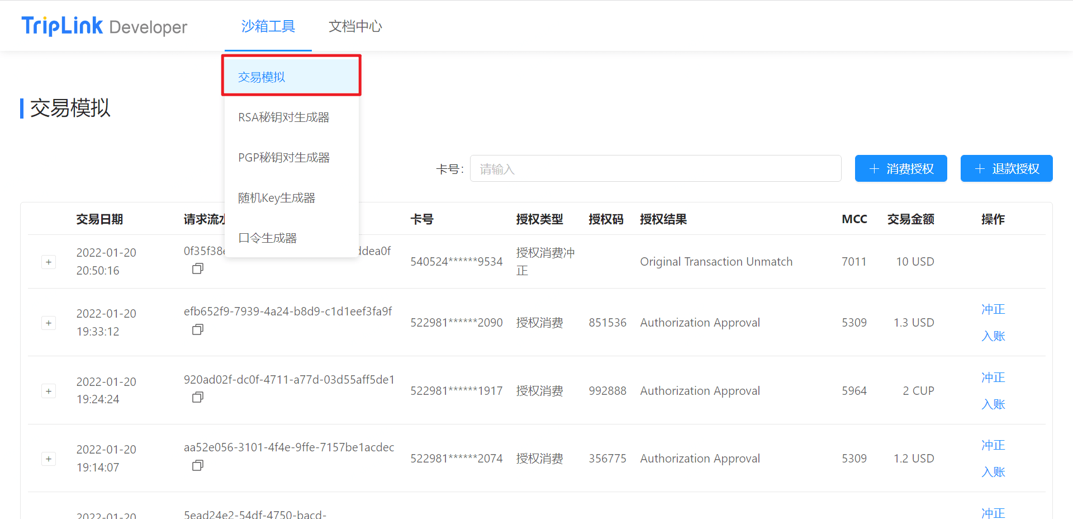Viewport: 1073px width, 519px height.
Task: Expand the 20:50:16 transaction row
Action: pos(49,262)
